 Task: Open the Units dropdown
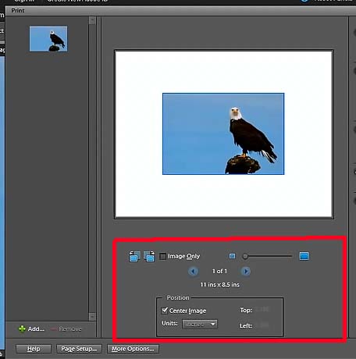(200, 324)
